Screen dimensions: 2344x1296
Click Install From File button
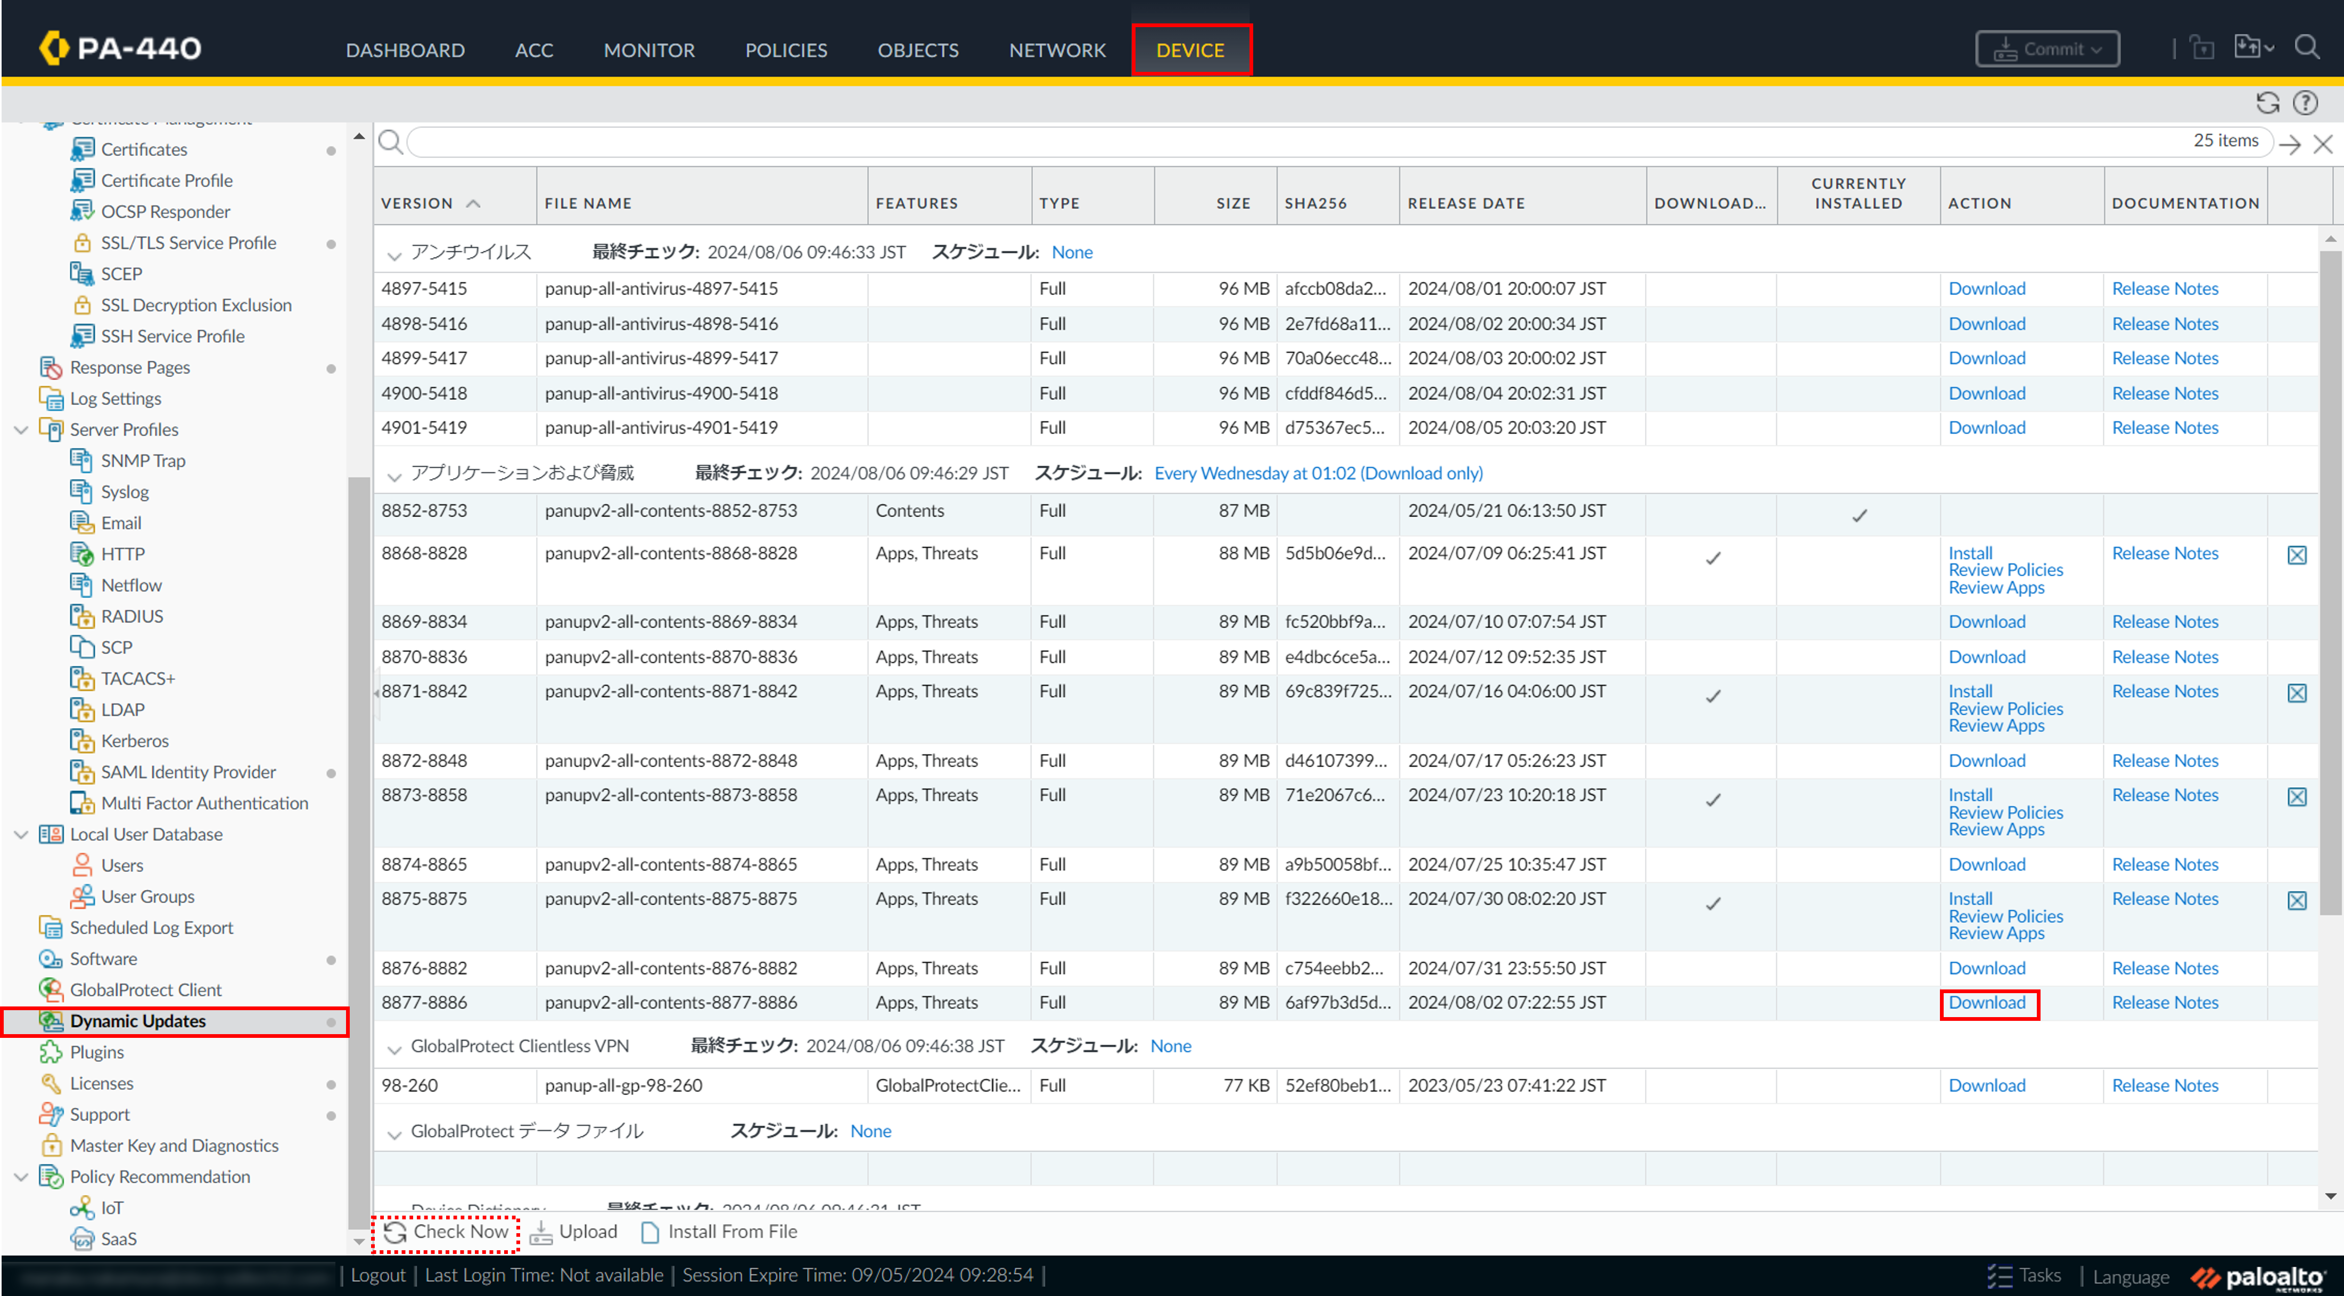(x=719, y=1232)
